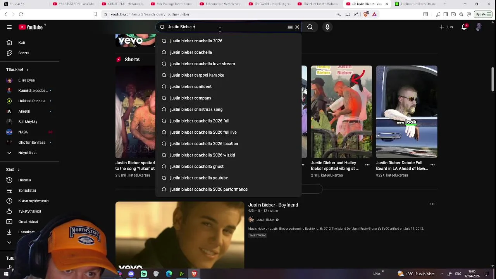Screen dimensions: 496x279
Task: Open the Justin Bieber Debuts Full Beard short
Action: pyautogui.click(x=406, y=112)
